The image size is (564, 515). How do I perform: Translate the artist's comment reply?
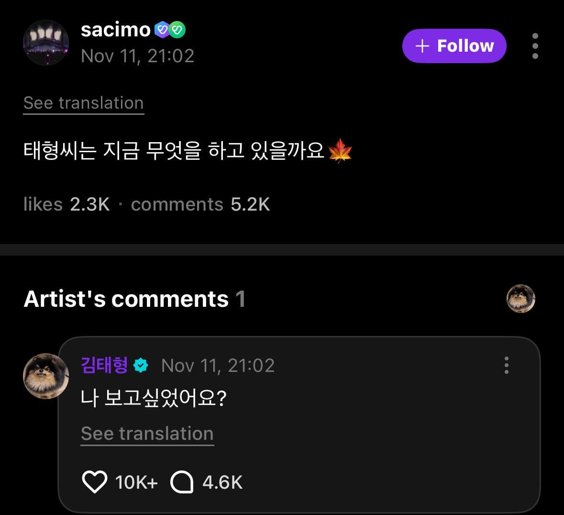coord(147,434)
